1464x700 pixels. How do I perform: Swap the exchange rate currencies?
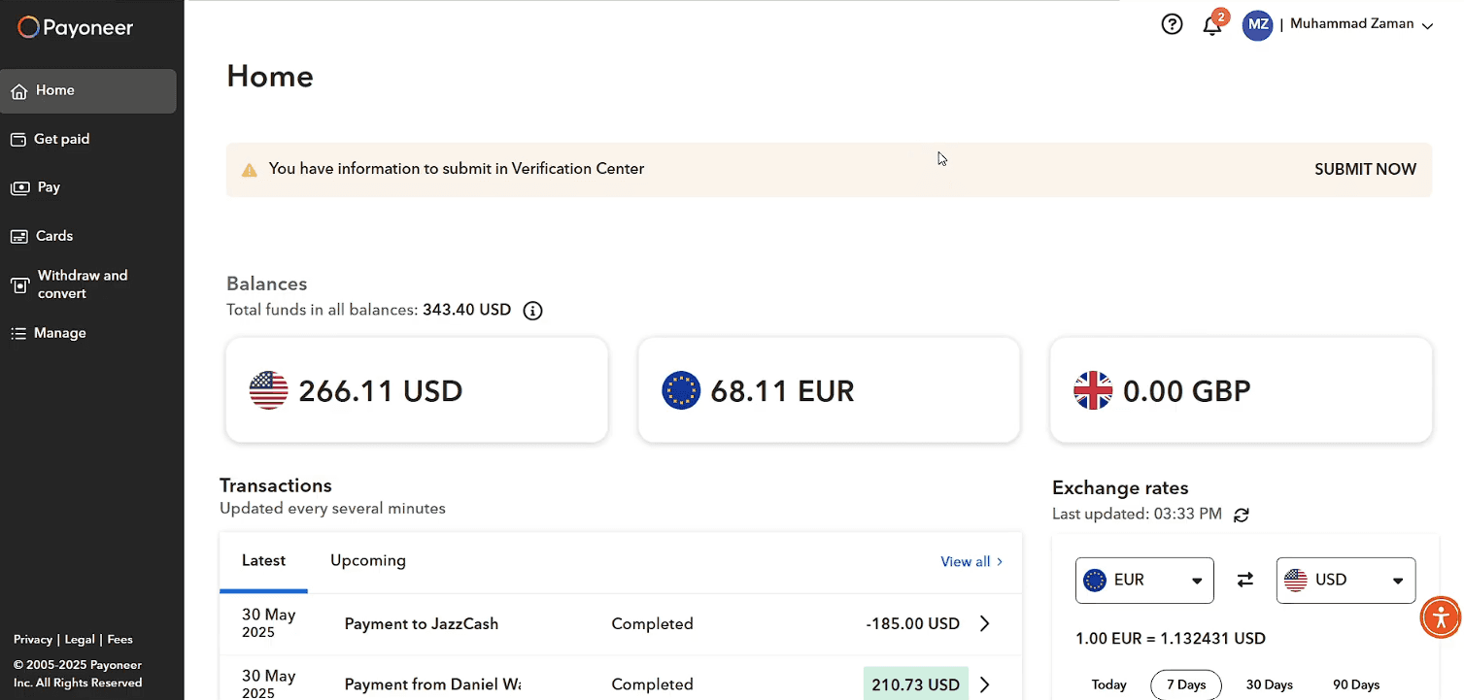coord(1245,581)
